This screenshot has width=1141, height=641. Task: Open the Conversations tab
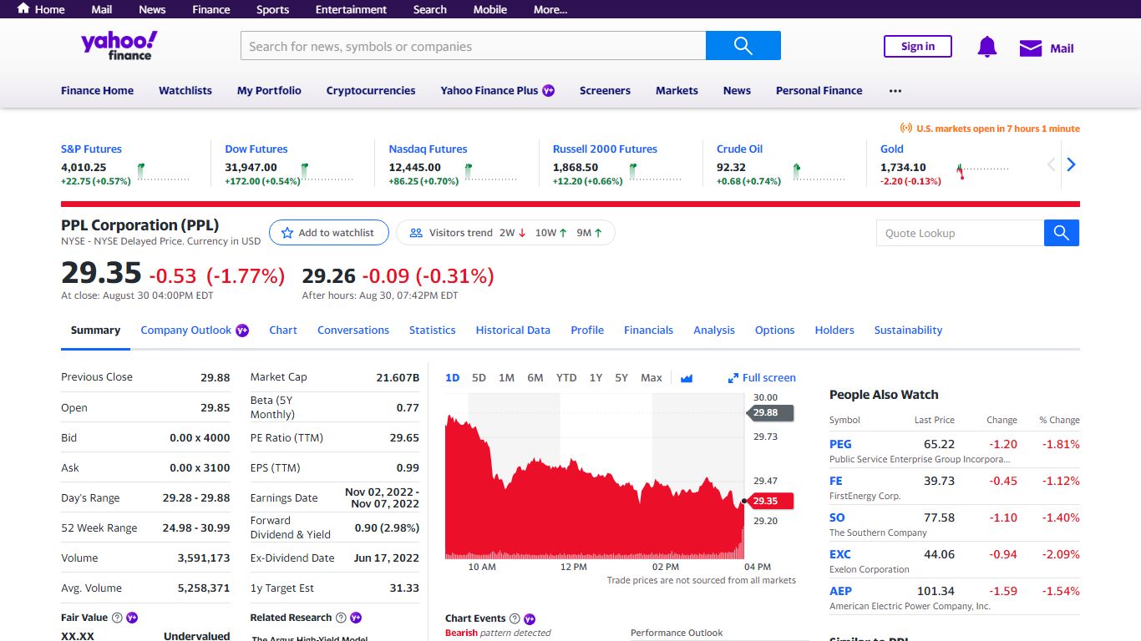tap(353, 331)
